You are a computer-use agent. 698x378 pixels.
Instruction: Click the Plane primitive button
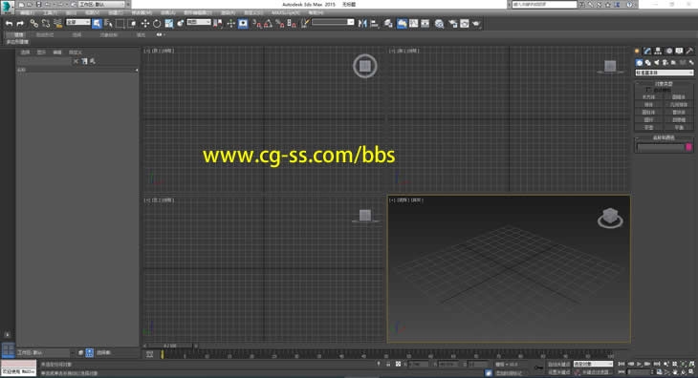[x=679, y=128]
